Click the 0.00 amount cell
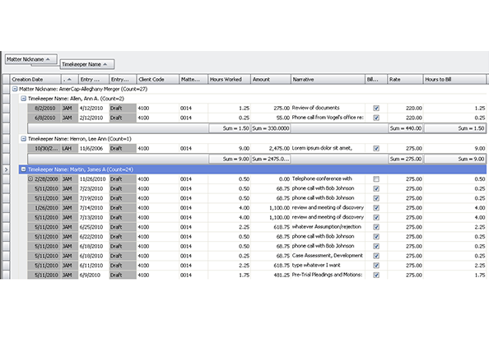Image resolution: width=489 pixels, height=352 pixels. tap(271, 179)
